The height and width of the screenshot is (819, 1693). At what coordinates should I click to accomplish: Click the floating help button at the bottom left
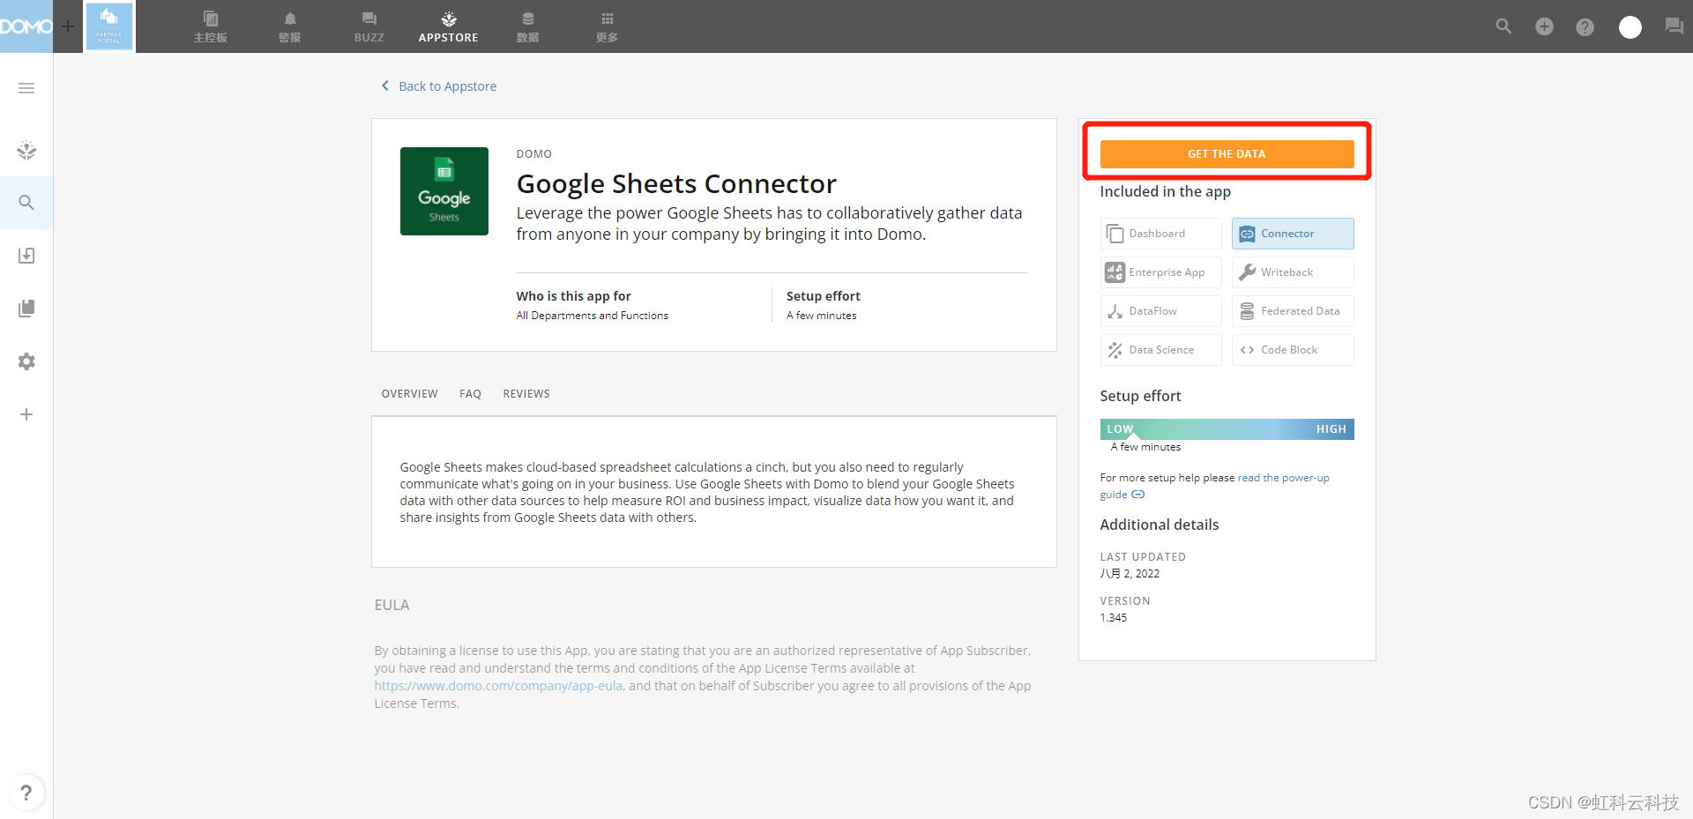click(26, 793)
